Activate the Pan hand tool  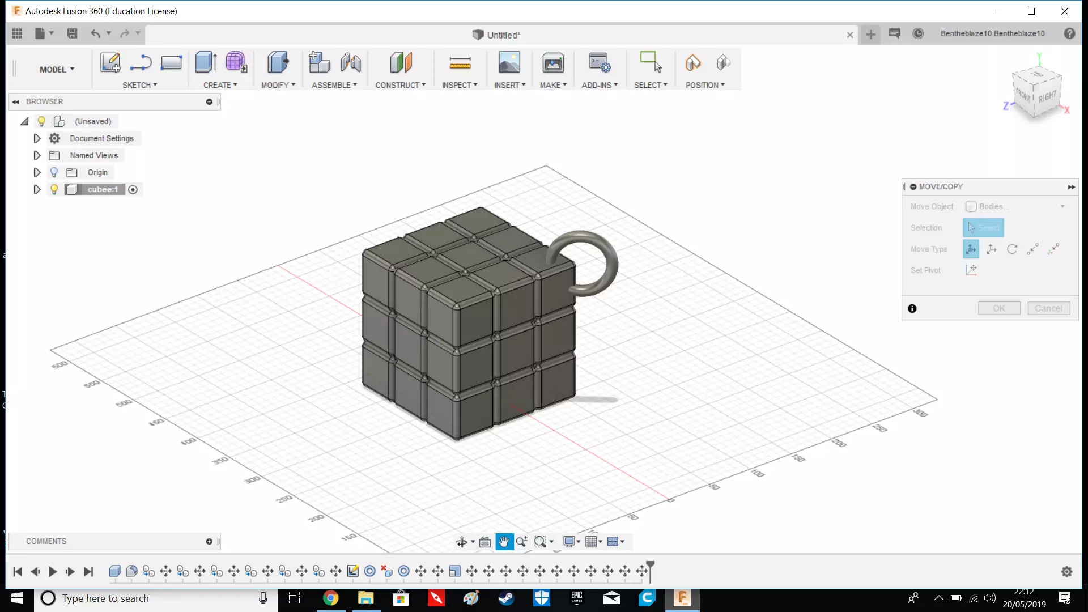click(503, 542)
